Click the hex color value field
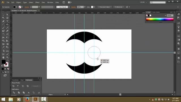 (x=170, y=15)
